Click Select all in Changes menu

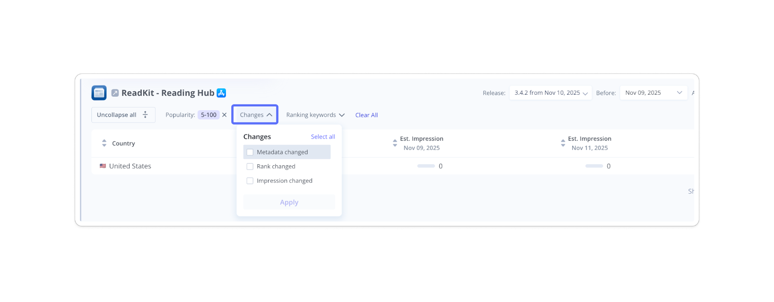click(x=323, y=137)
